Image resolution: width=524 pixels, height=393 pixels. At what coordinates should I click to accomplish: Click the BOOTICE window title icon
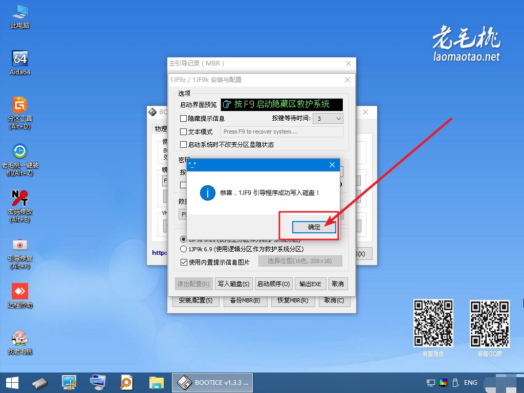[152, 112]
